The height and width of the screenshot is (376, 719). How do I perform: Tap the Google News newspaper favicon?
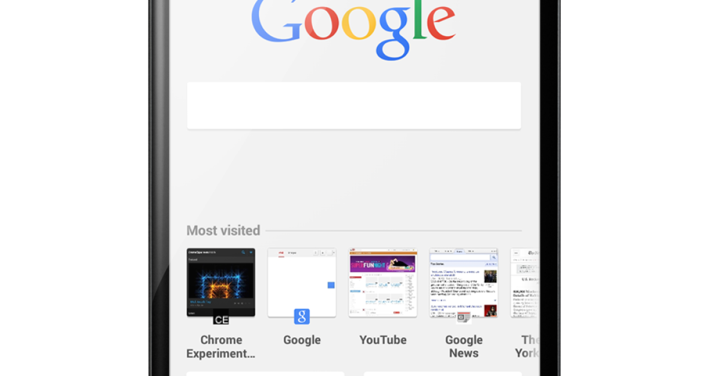coord(464,317)
